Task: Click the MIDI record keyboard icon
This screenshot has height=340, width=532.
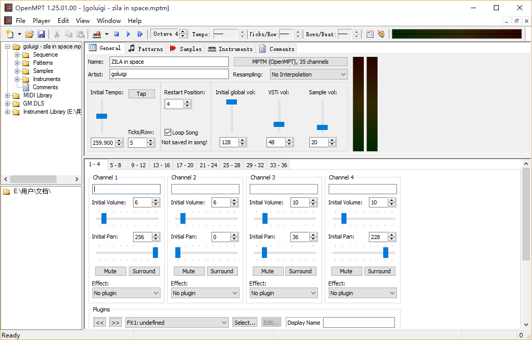Action: pos(97,34)
